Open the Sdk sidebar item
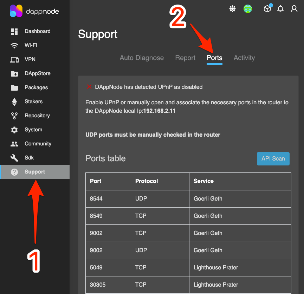Image resolution: width=304 pixels, height=294 pixels. pyautogui.click(x=29, y=158)
